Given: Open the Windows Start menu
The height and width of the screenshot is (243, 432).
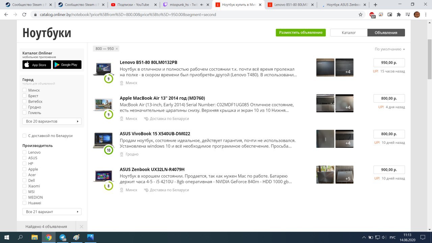Looking at the screenshot, I should 7,237.
